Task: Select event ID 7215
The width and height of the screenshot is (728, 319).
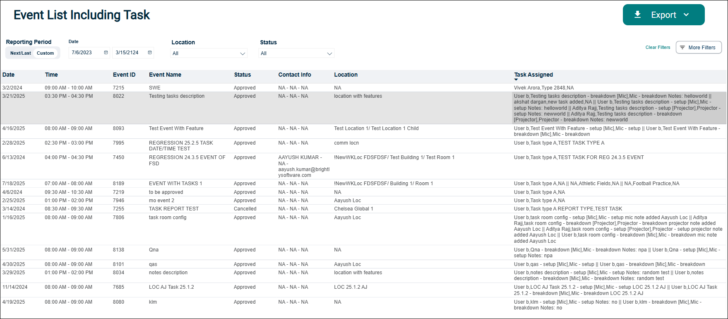Action: (x=118, y=88)
